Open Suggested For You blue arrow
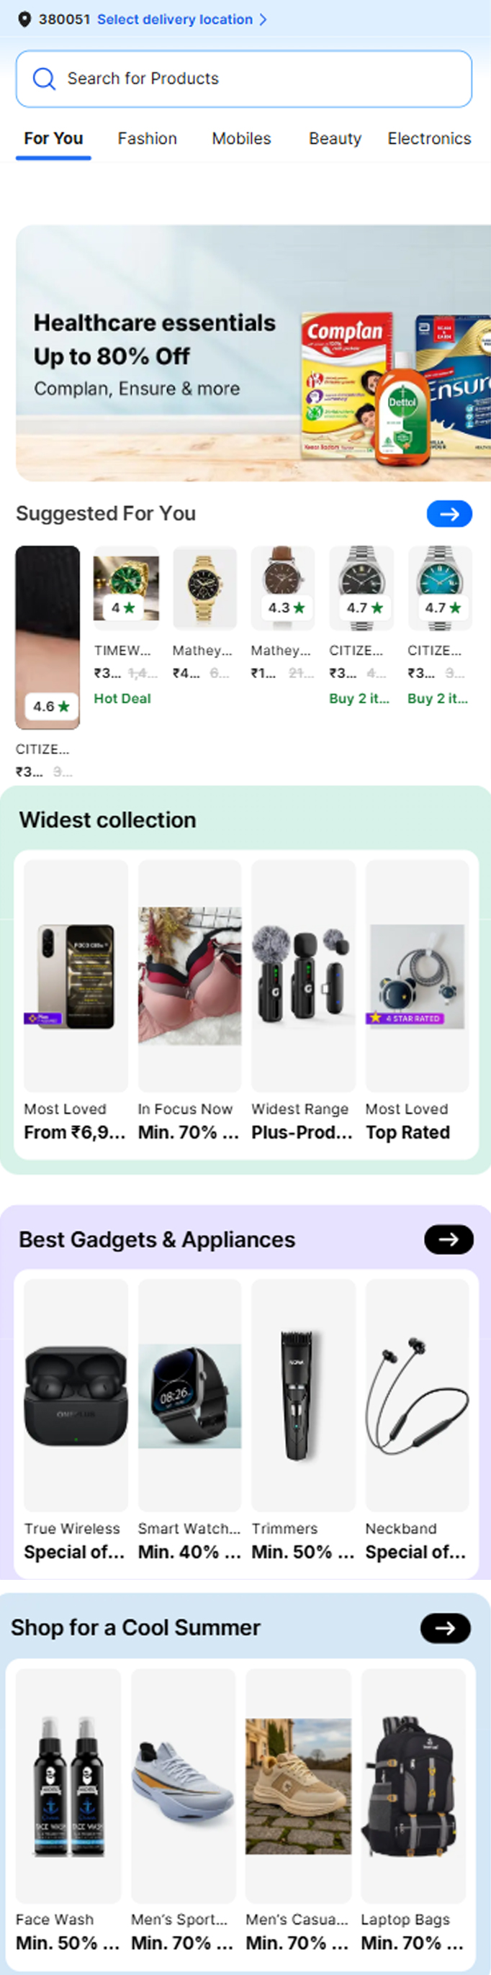This screenshot has width=491, height=1975. 449,514
